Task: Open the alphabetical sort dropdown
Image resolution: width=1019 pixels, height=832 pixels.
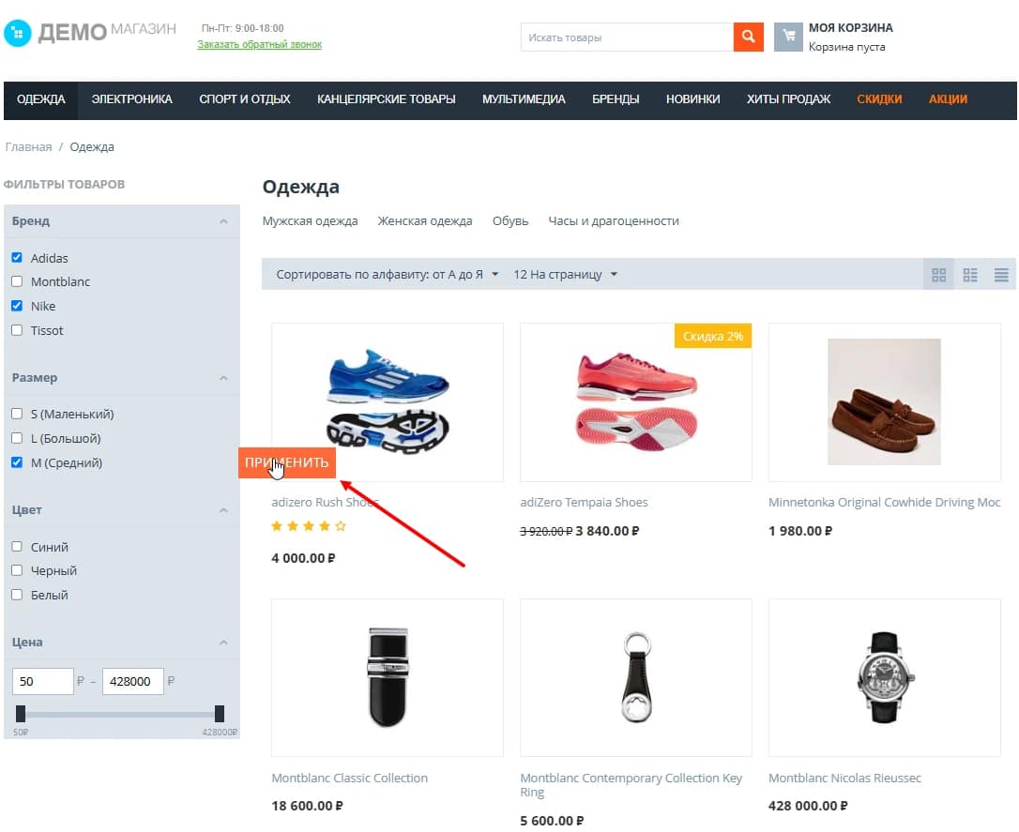Action: (x=388, y=275)
